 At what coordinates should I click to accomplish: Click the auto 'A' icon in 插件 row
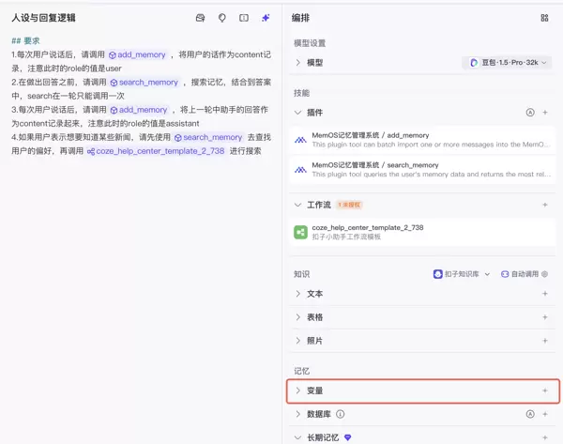530,113
